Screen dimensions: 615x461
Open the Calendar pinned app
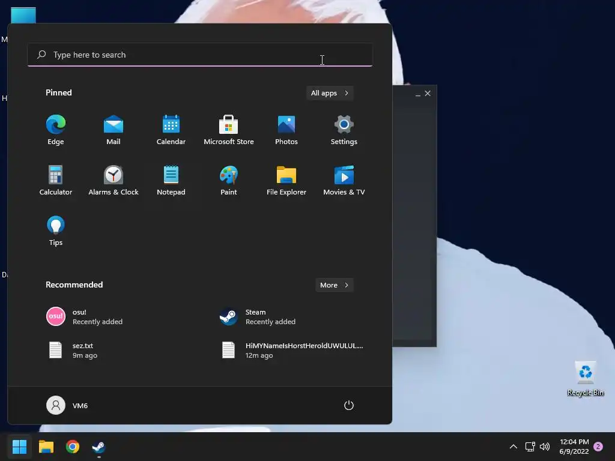tap(171, 130)
